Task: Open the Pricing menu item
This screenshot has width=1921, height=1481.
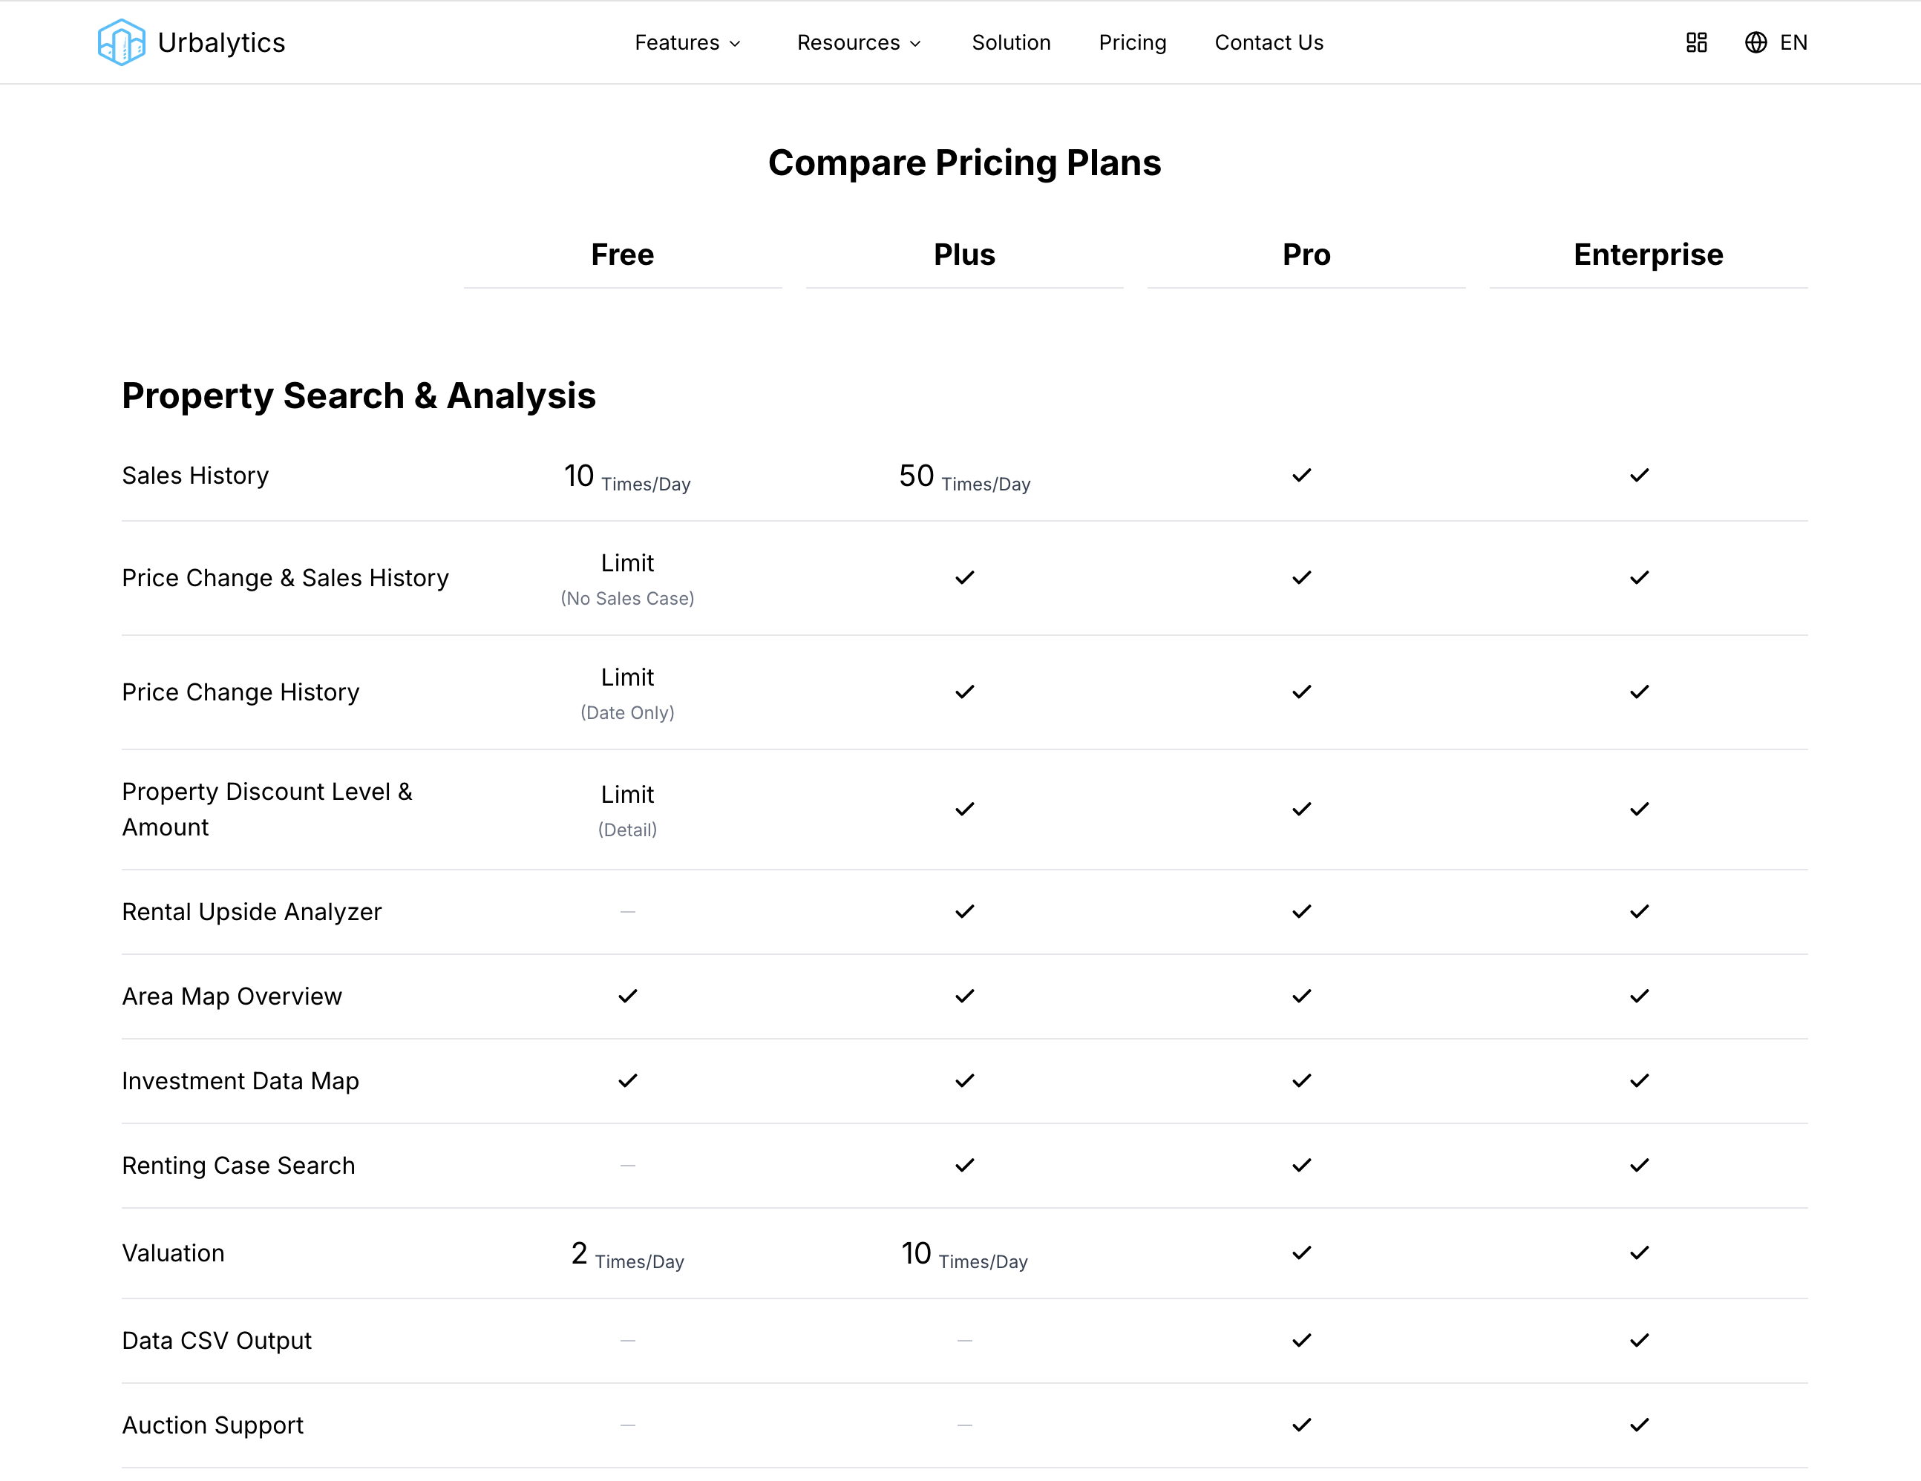Action: coord(1132,42)
